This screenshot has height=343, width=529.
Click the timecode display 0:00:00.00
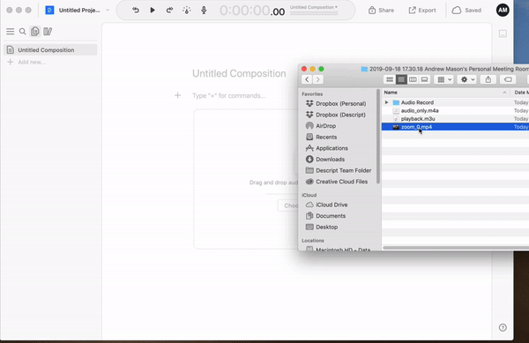(x=252, y=11)
